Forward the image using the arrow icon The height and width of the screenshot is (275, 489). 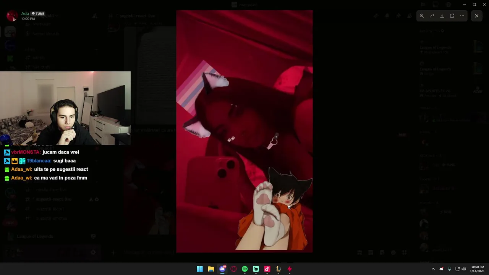[432, 16]
